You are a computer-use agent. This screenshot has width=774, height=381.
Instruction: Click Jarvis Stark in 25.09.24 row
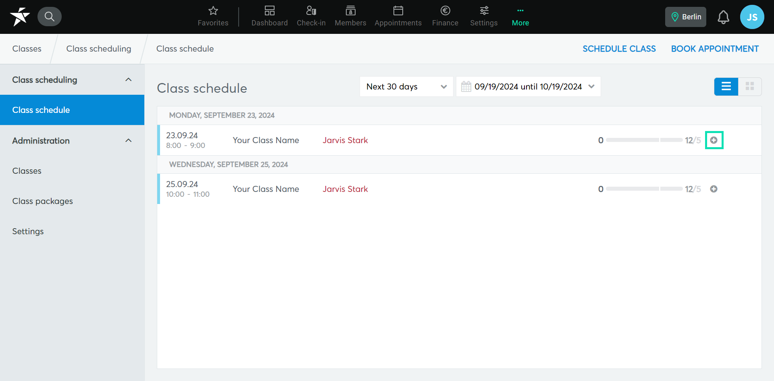pyautogui.click(x=345, y=189)
